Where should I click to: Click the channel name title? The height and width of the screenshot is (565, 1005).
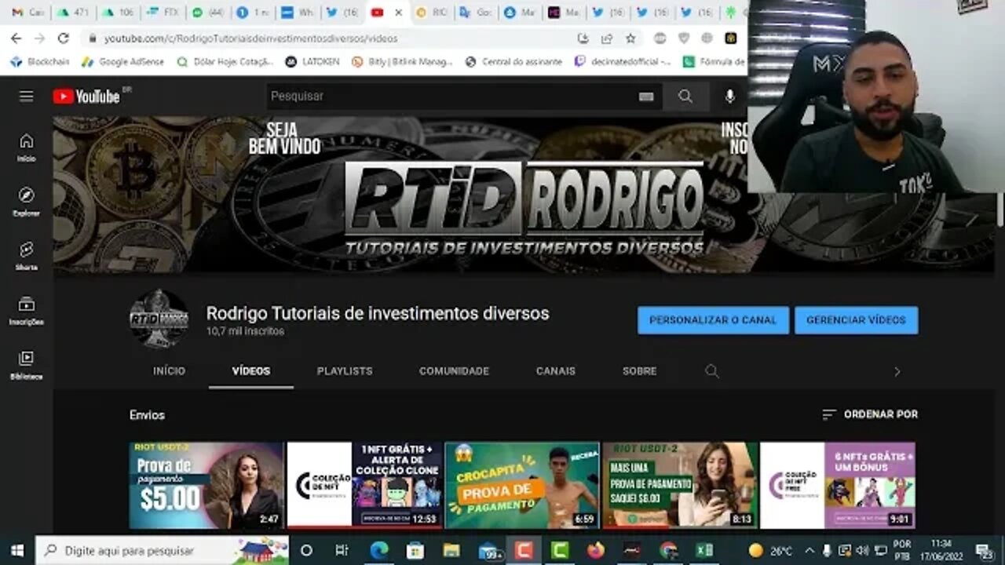point(378,313)
